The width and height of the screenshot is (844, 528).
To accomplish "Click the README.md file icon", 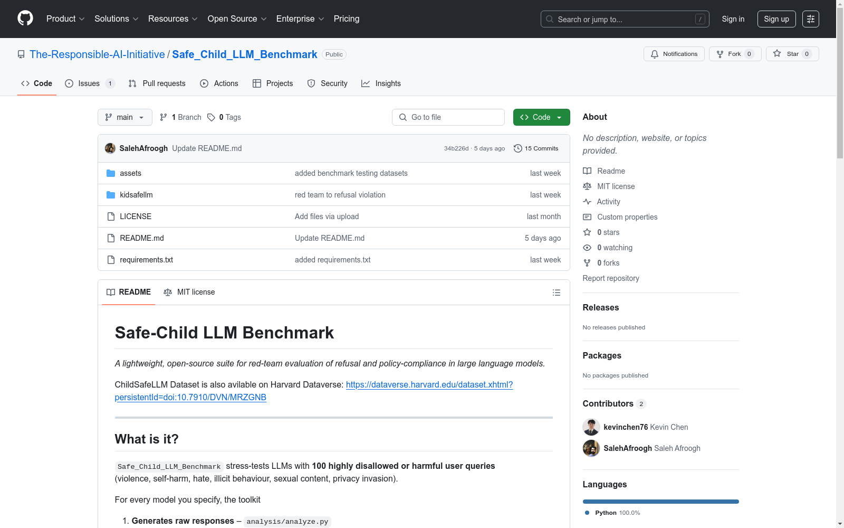I will click(111, 238).
